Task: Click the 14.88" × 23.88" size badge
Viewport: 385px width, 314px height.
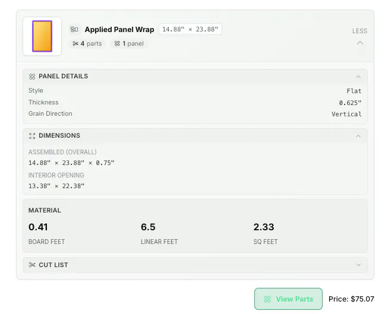Action: click(190, 30)
